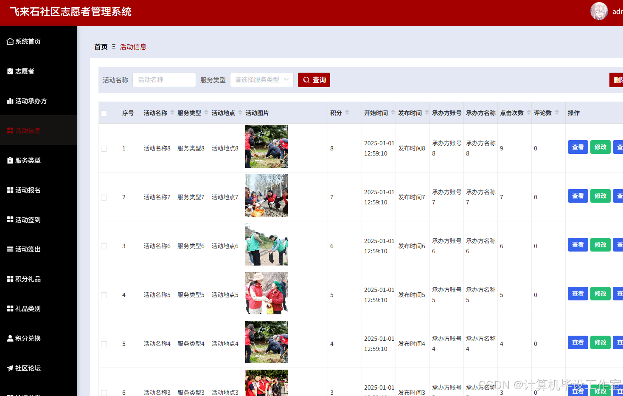Sort by 点击次数 column arrows
623x396 pixels.
529,113
